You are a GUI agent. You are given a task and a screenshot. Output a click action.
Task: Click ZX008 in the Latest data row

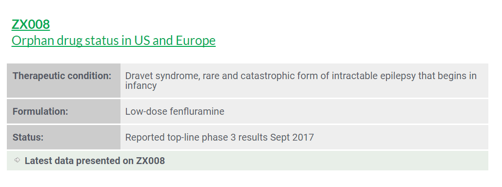point(150,161)
